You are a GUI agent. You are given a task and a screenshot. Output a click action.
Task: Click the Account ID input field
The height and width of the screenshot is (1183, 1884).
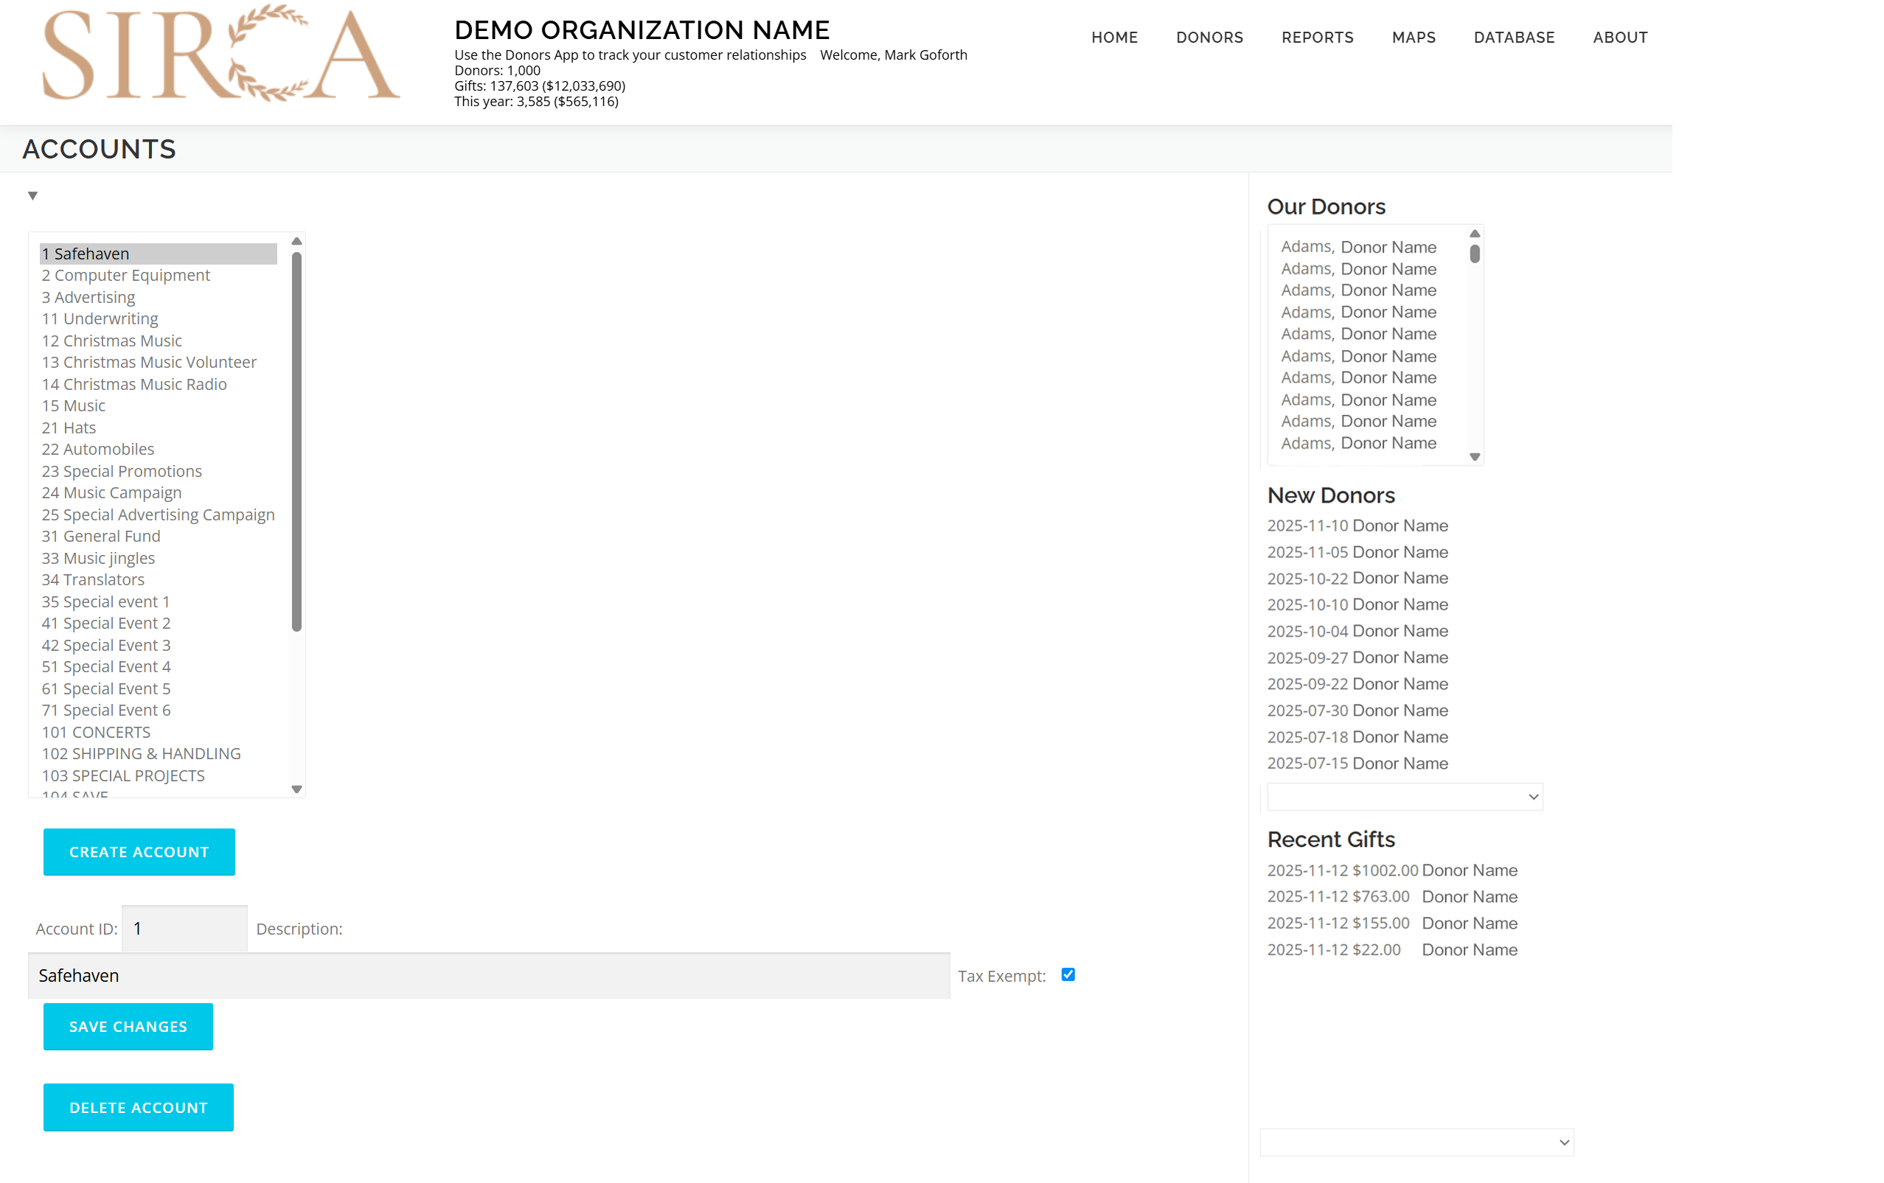(x=184, y=928)
